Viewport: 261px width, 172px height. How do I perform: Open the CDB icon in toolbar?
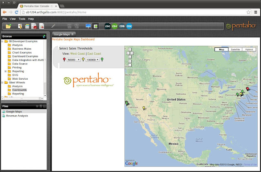point(122,26)
